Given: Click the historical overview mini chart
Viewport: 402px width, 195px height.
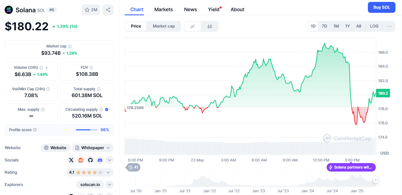Looking at the screenshot, I should coord(250,180).
